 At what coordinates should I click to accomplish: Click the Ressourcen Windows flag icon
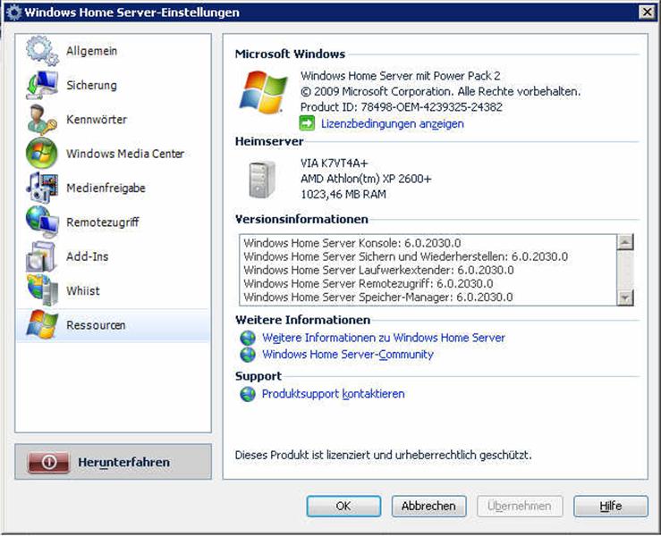pyautogui.click(x=42, y=324)
